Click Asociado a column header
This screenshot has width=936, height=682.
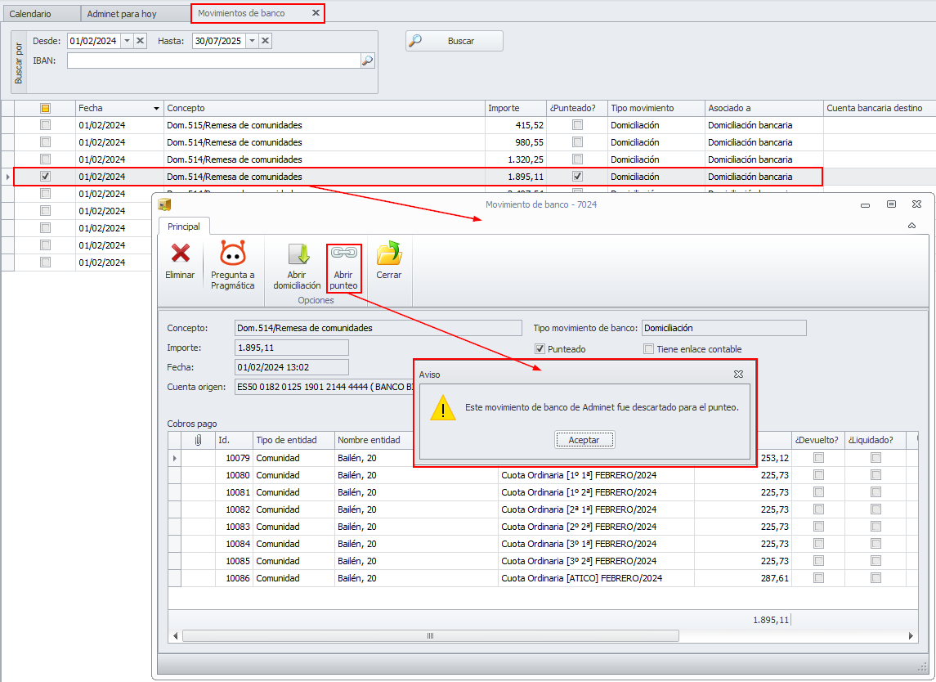click(764, 108)
